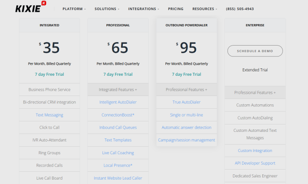Click Professional Features + in Enterprise column
Screen dimensions: 308x184
click(x=255, y=92)
